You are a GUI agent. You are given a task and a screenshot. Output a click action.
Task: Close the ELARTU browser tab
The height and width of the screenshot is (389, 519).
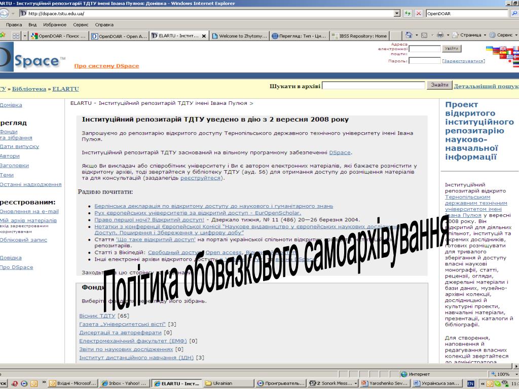pyautogui.click(x=204, y=36)
